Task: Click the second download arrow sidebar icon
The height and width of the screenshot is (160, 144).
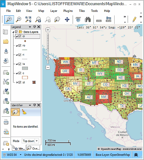Action: point(6,61)
